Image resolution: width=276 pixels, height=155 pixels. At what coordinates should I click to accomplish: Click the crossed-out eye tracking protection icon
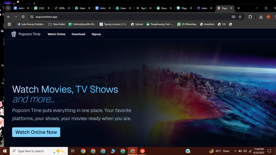234,17
